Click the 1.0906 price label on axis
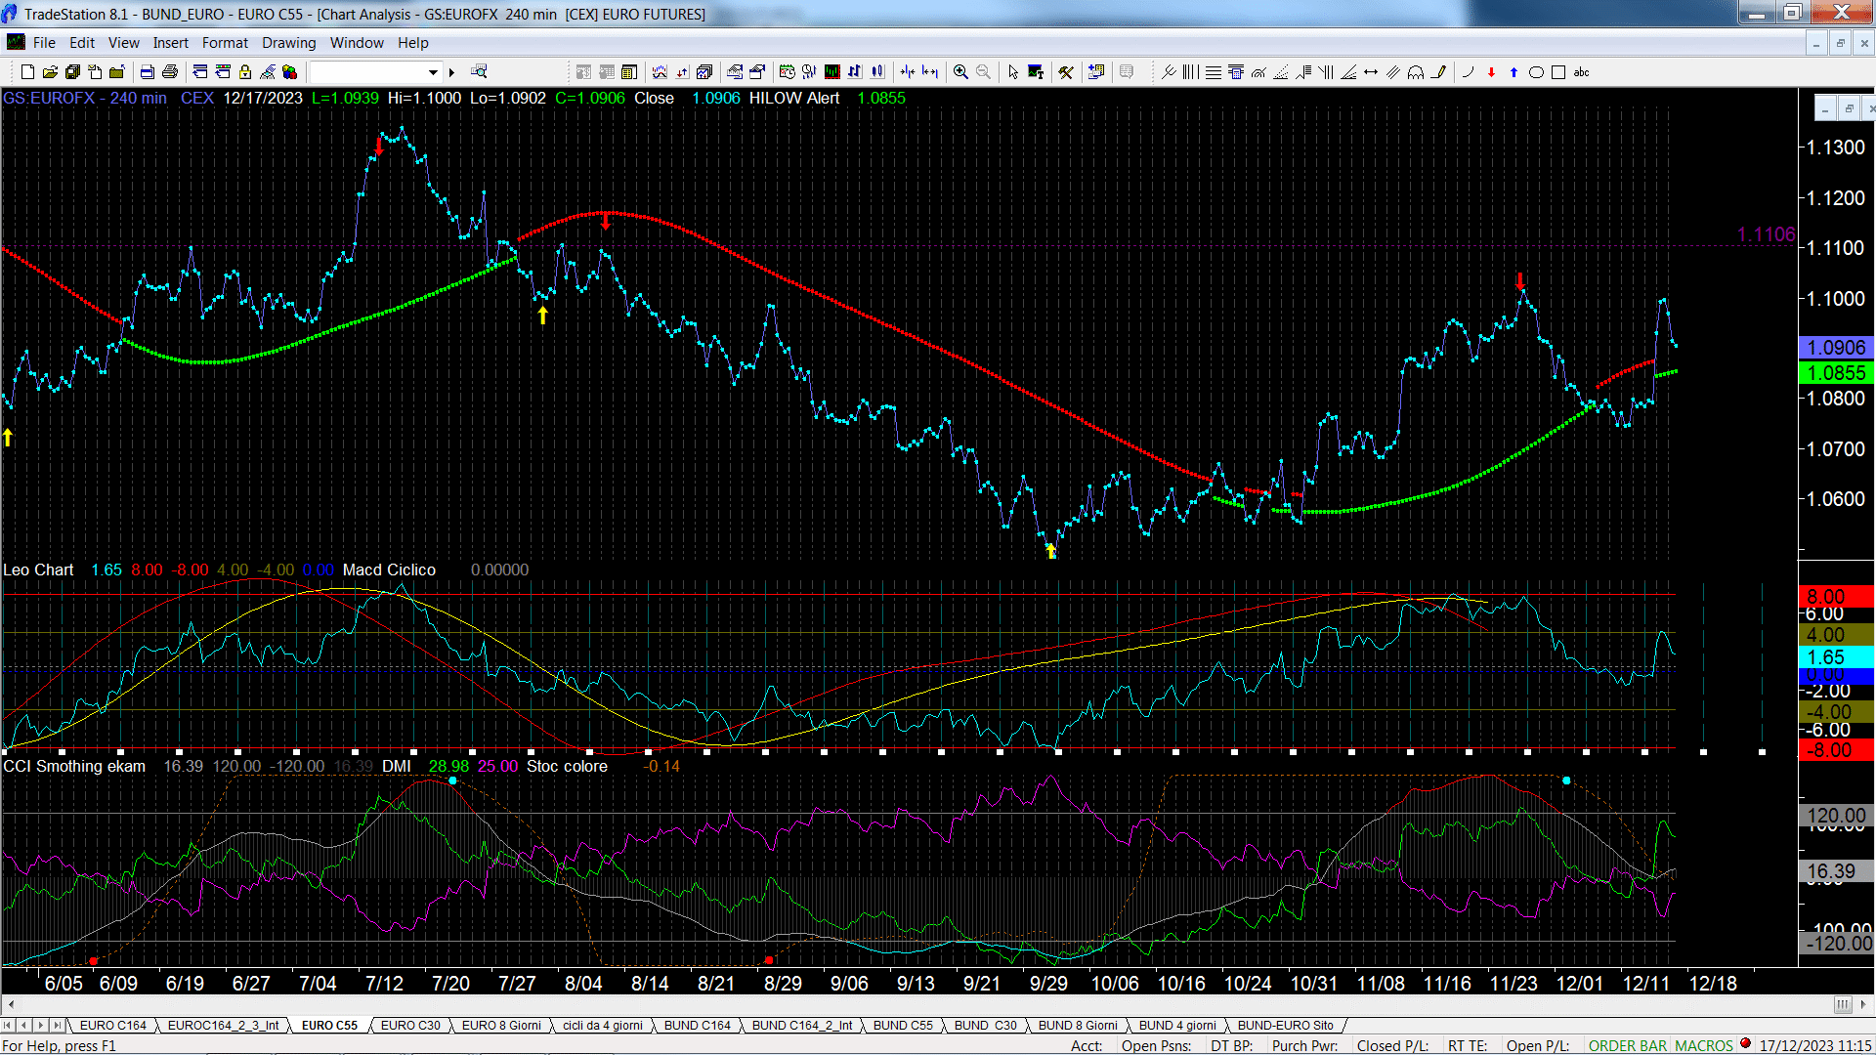Screen dimensions: 1876x1055 coord(1836,348)
